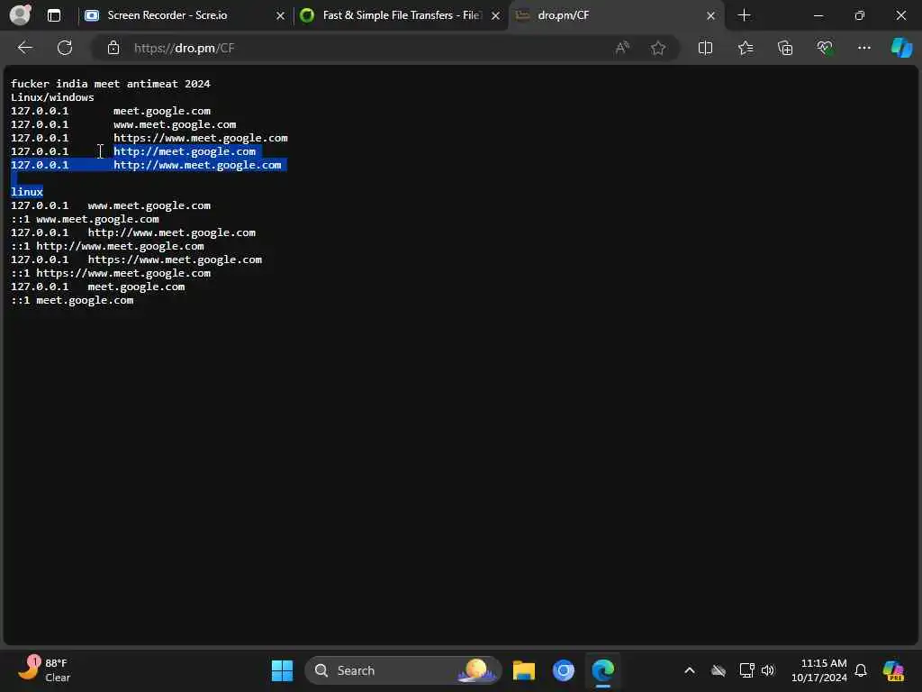This screenshot has width=922, height=692.
Task: Open the browser profile avatar
Action: [x=20, y=14]
